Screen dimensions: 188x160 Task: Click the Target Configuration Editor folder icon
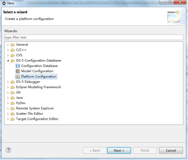[x=13, y=119]
